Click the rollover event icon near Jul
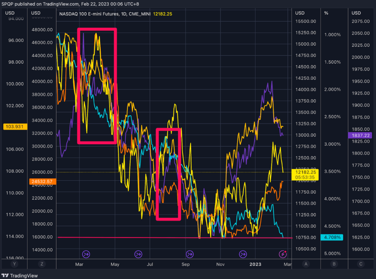The image size is (376, 279). coord(138,254)
